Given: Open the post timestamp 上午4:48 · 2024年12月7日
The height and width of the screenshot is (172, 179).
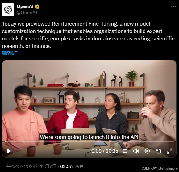Looking at the screenshot, I should coord(29,166).
